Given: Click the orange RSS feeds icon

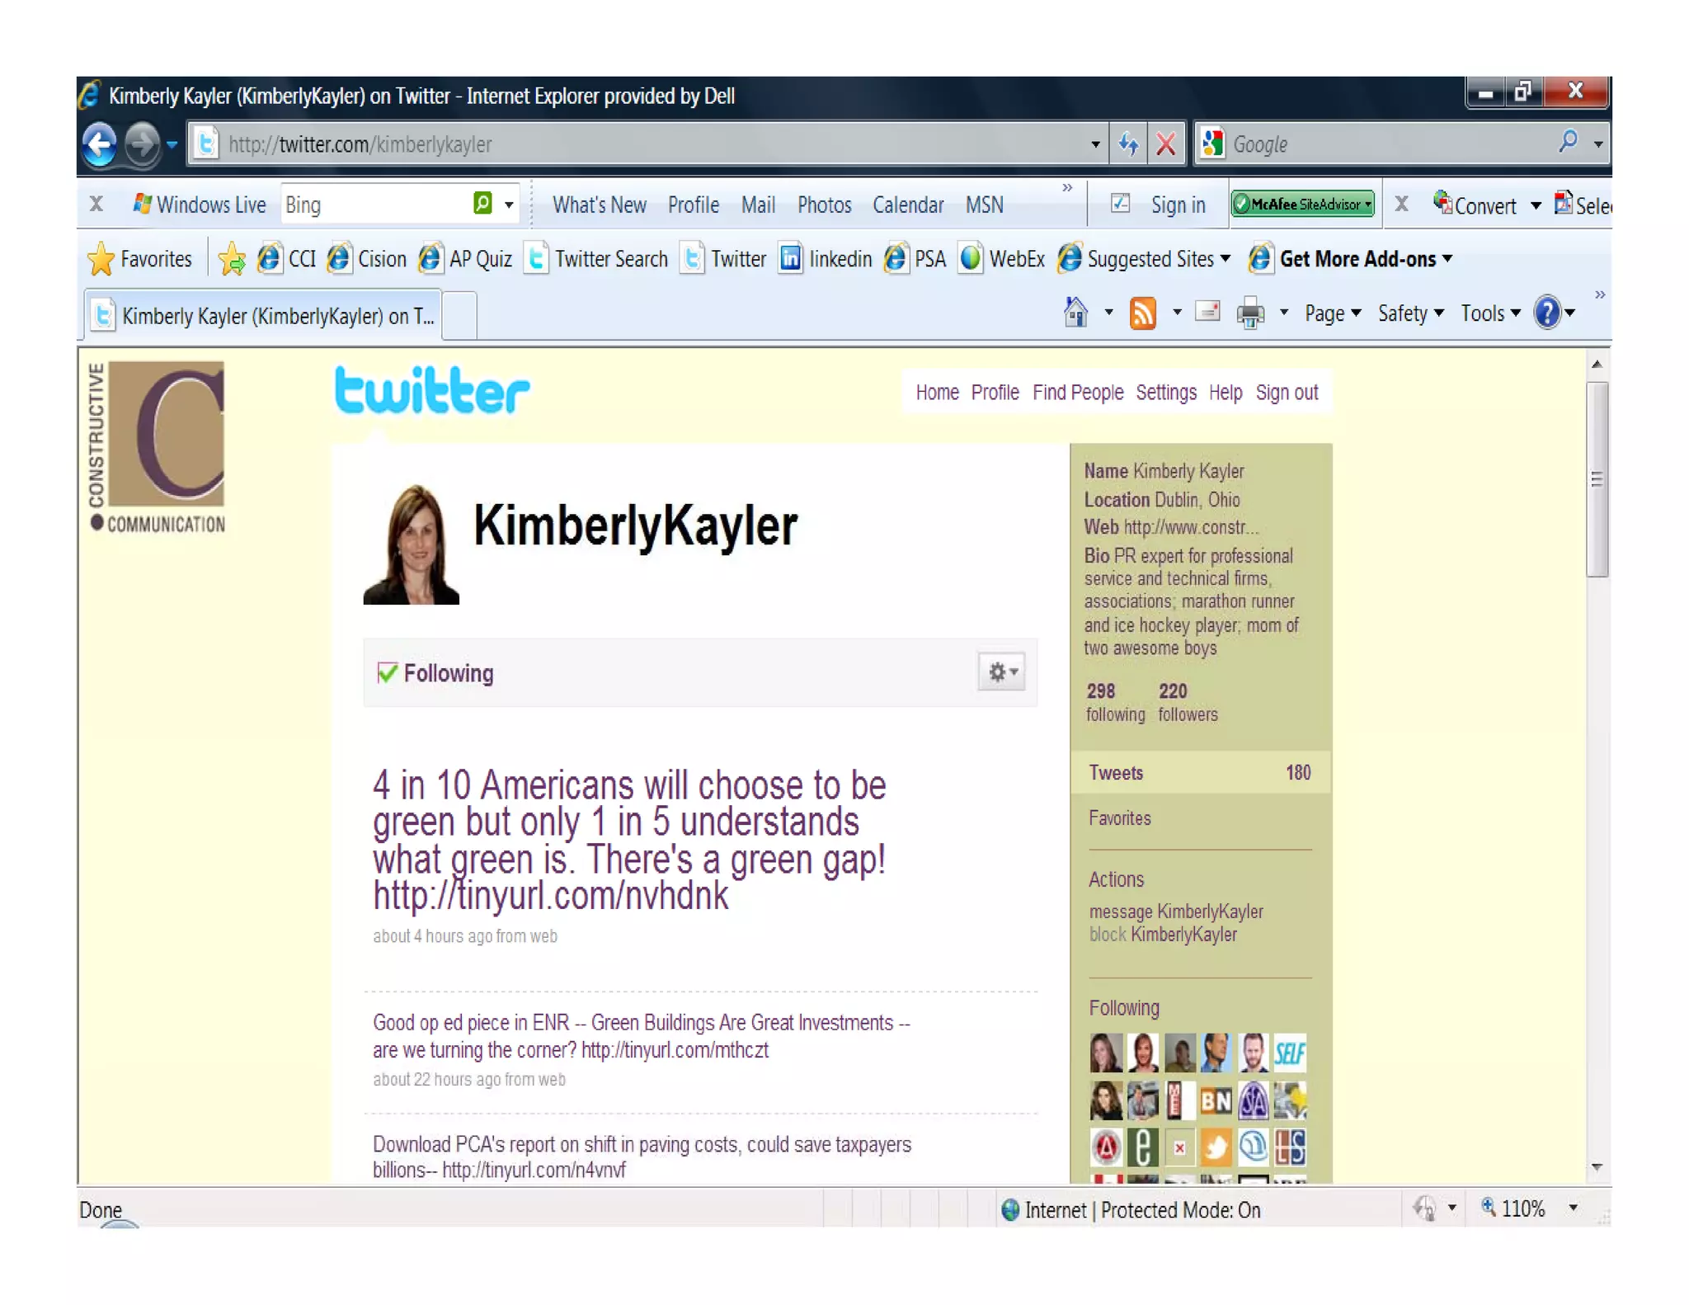Looking at the screenshot, I should [x=1142, y=313].
